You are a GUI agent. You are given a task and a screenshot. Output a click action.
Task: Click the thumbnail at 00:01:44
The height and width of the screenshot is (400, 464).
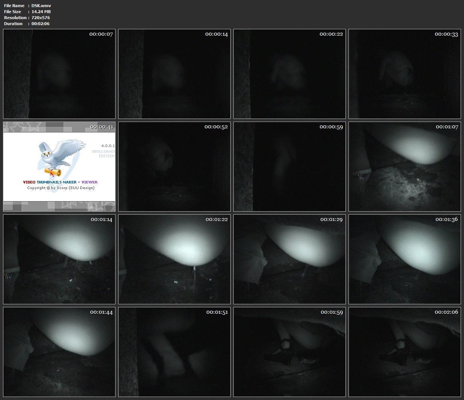tap(59, 352)
